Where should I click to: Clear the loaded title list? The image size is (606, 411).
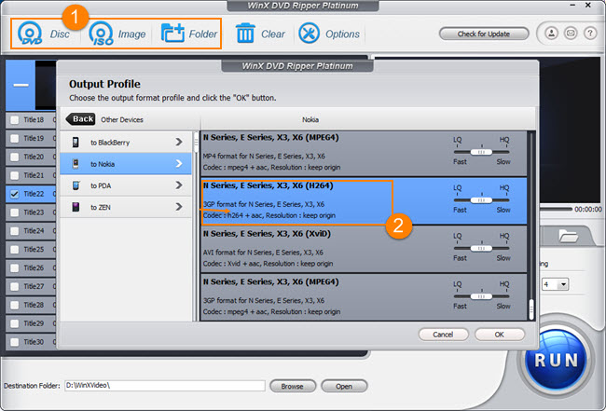(260, 34)
